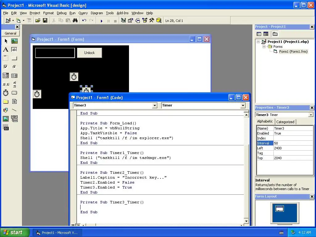Click the Save Project floppy icon
316x237 pixels.
click(x=45, y=21)
